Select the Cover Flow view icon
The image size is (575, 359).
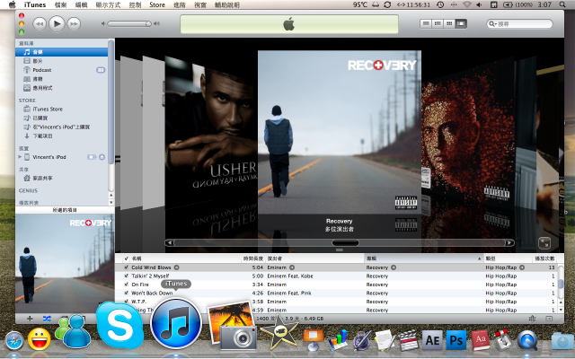pos(461,24)
